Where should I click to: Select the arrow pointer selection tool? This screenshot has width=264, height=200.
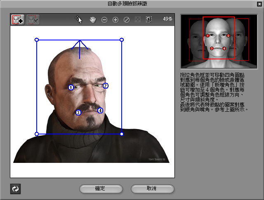click(x=79, y=20)
